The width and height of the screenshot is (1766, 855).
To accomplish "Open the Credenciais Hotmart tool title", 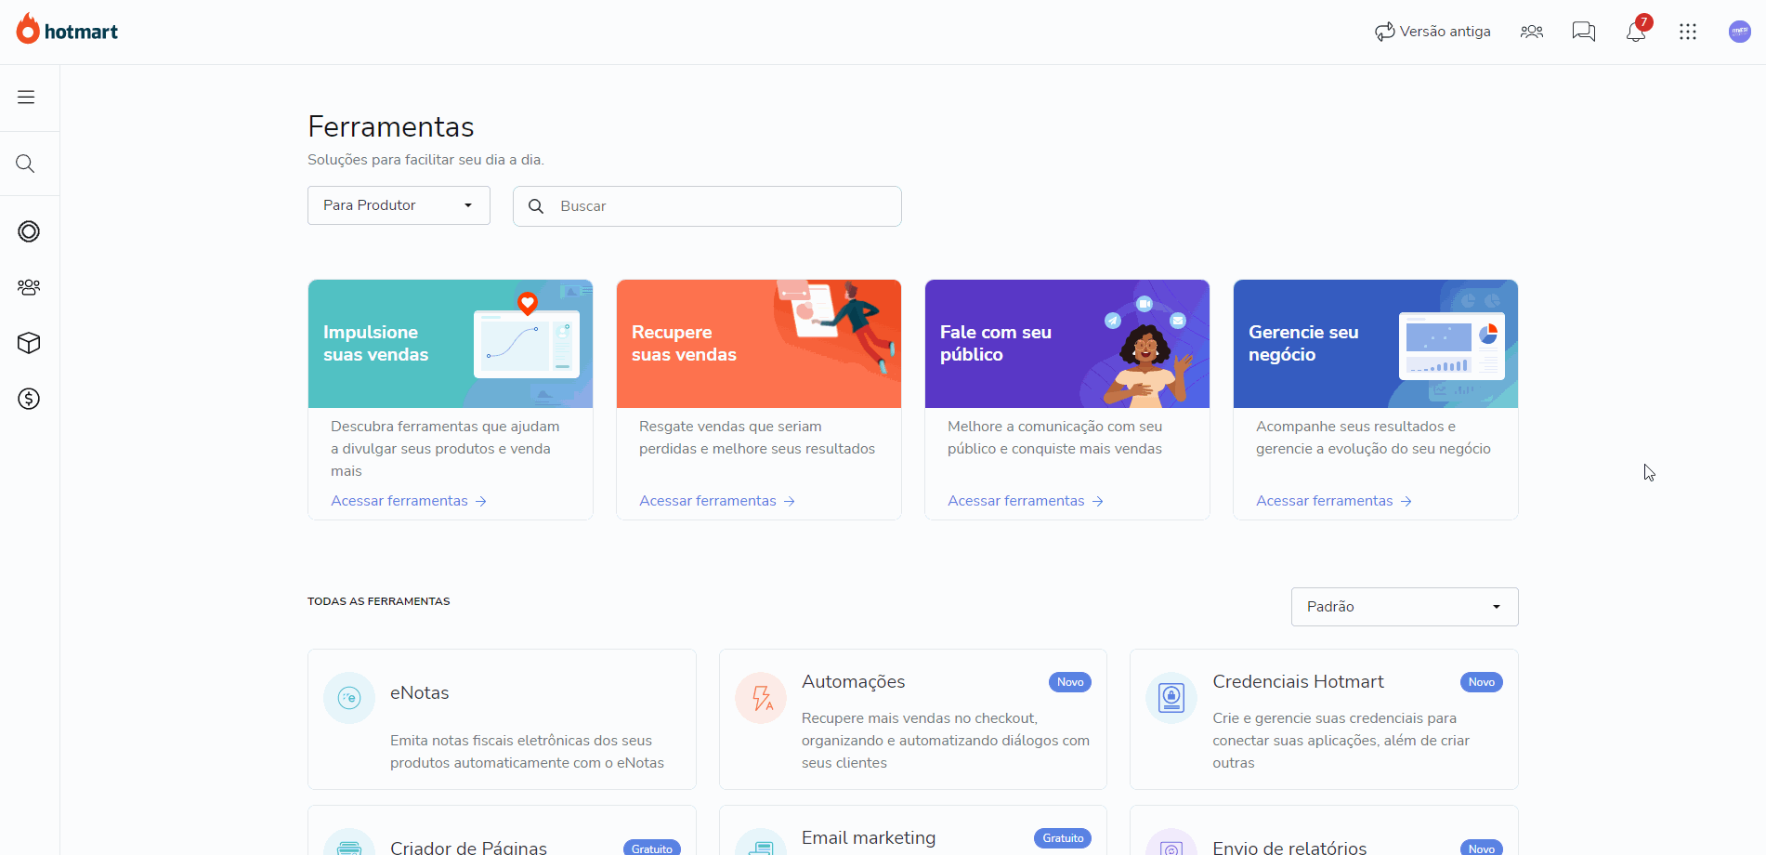I will pyautogui.click(x=1299, y=681).
